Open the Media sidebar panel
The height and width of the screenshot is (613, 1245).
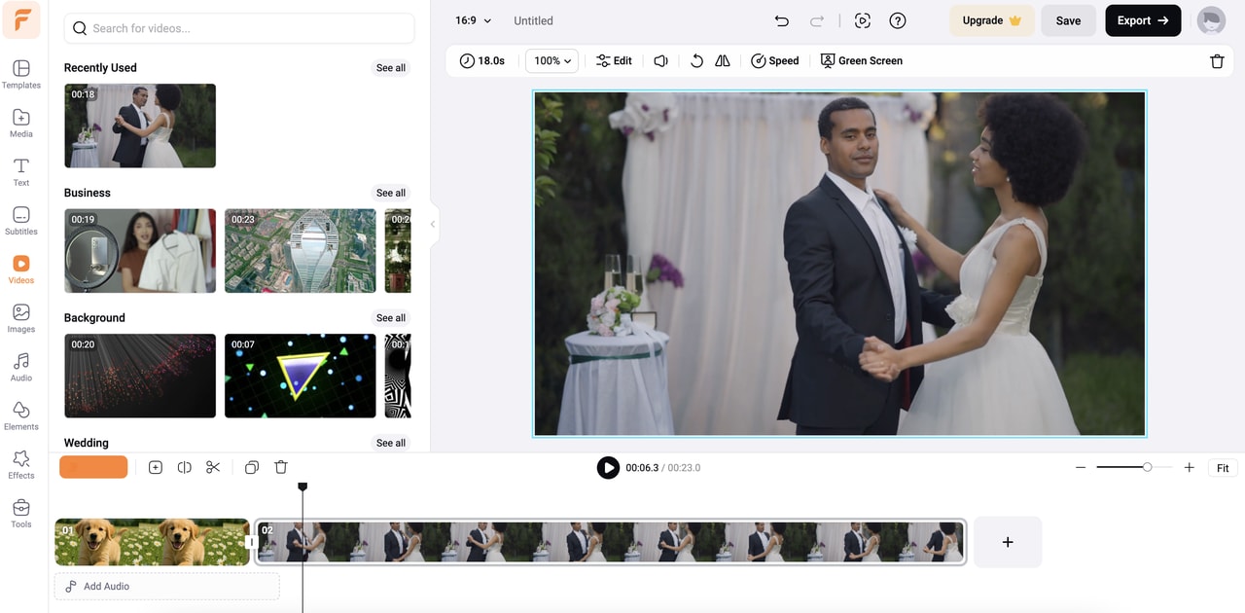tap(21, 124)
